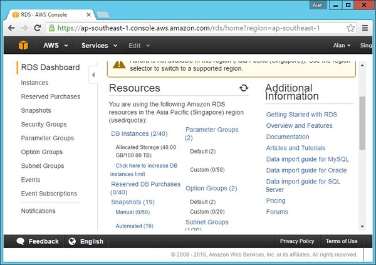Open Getting Started with RDS link

pyautogui.click(x=301, y=114)
